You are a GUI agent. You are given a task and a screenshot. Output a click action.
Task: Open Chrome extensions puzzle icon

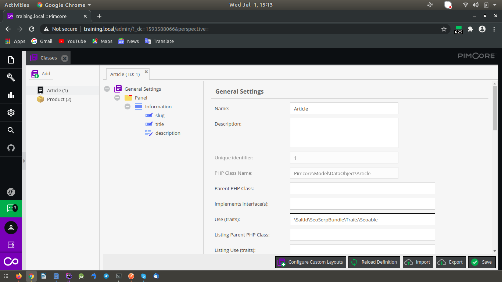(470, 29)
